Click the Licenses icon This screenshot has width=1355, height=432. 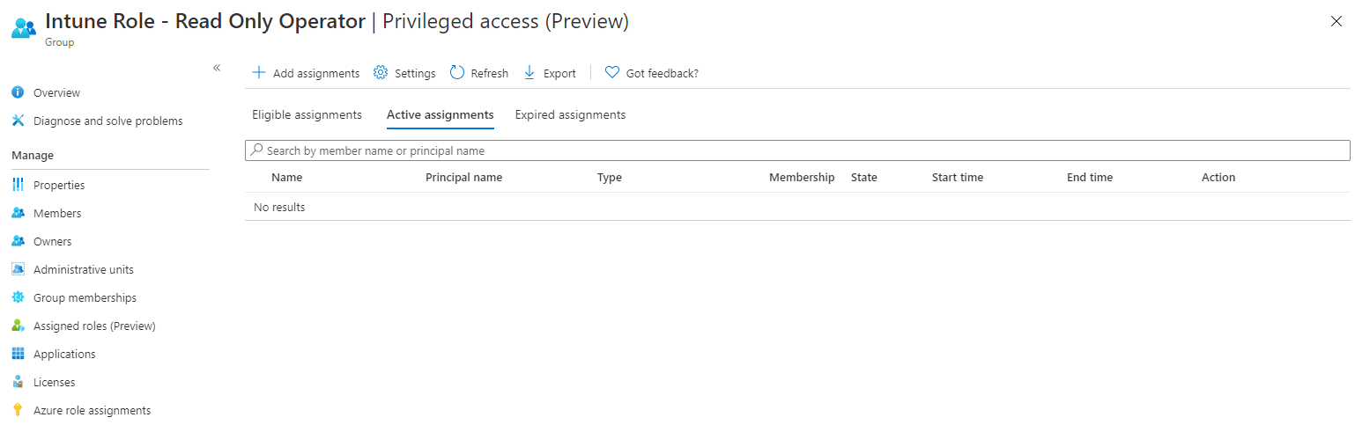pos(18,382)
